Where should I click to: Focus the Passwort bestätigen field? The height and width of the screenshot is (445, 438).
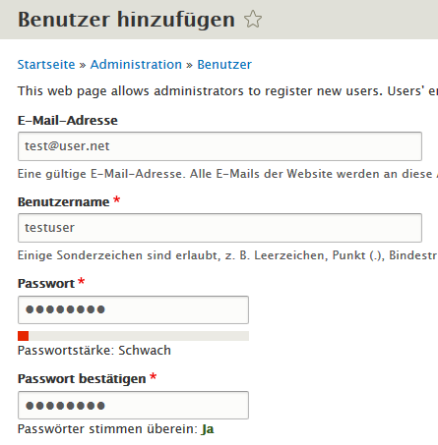click(133, 405)
